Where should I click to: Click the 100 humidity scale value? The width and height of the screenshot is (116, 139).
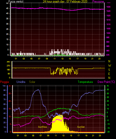[4, 86]
